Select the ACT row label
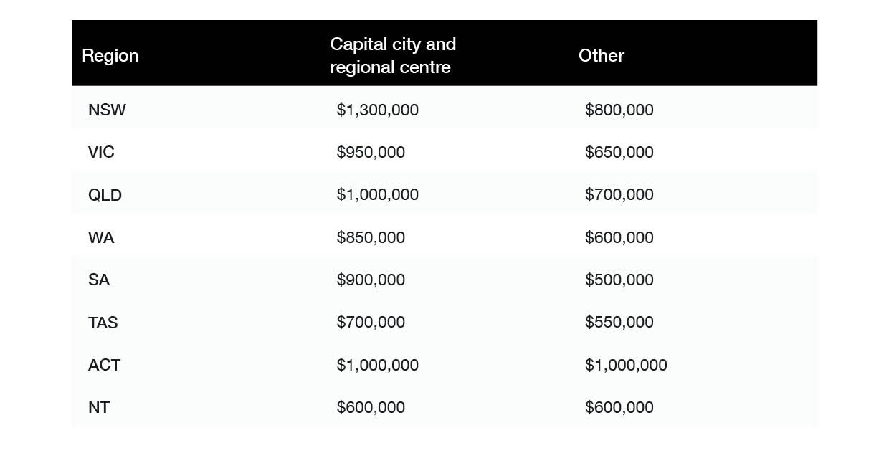This screenshot has width=889, height=458. pos(104,365)
